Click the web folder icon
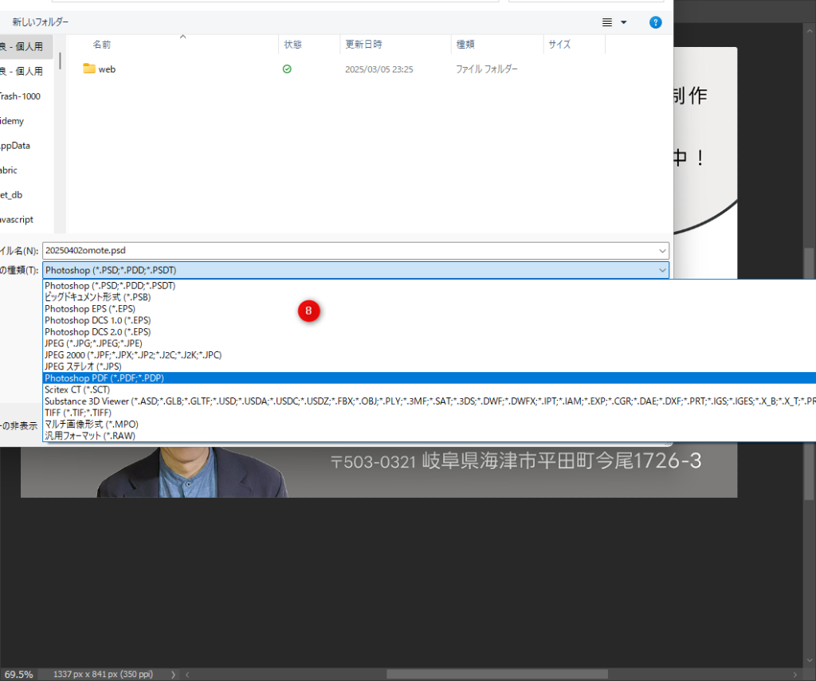The width and height of the screenshot is (816, 681). (89, 69)
